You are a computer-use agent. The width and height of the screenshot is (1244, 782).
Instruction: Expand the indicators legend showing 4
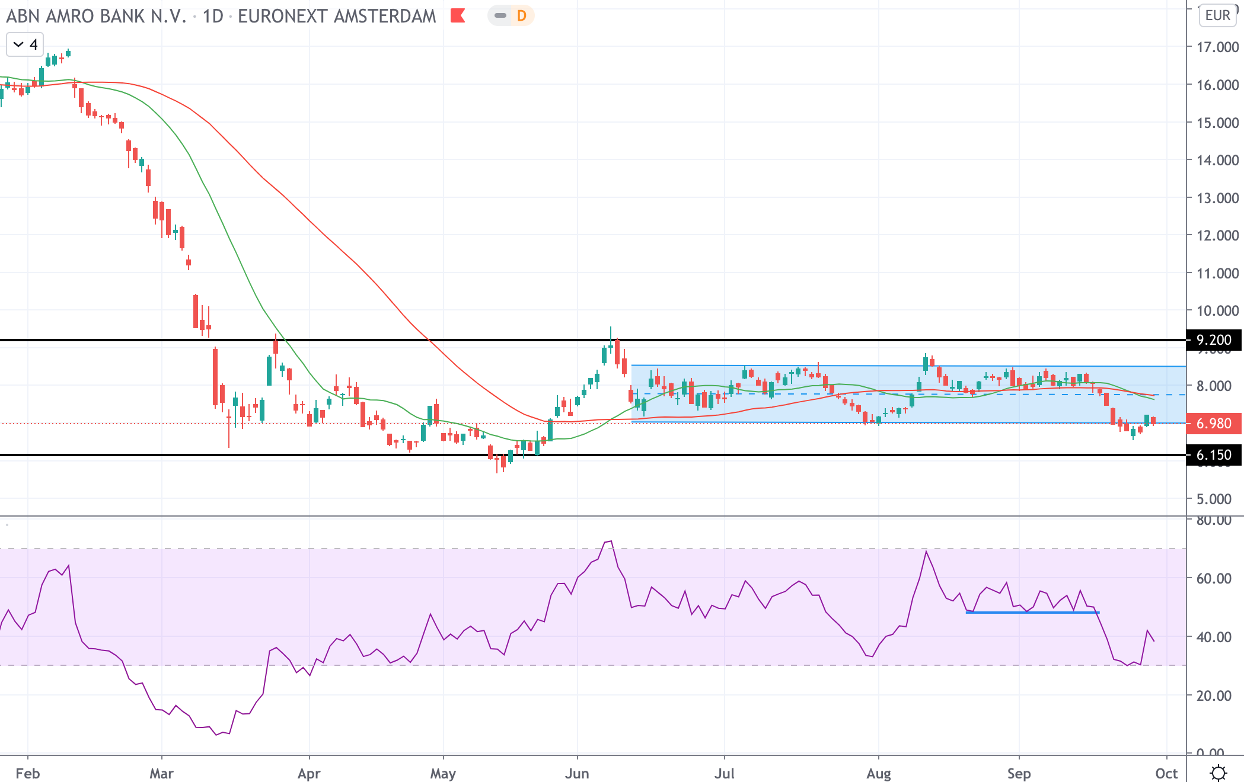click(x=25, y=44)
